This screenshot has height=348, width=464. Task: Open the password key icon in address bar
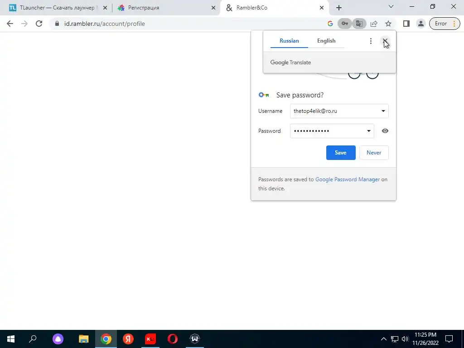(x=344, y=24)
